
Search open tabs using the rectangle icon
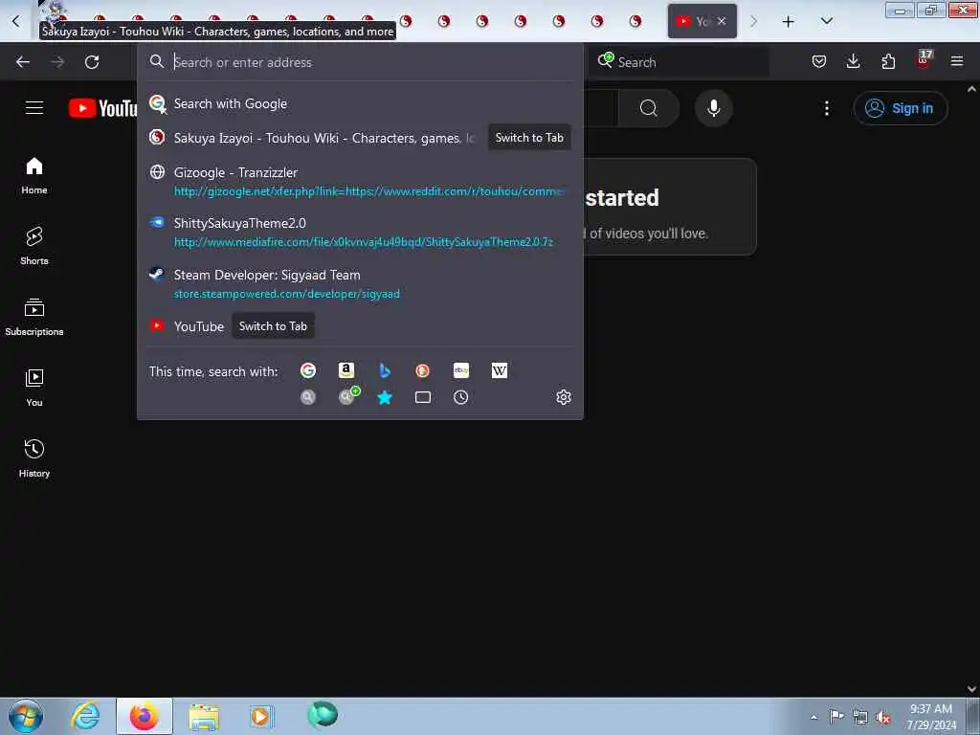pyautogui.click(x=422, y=397)
